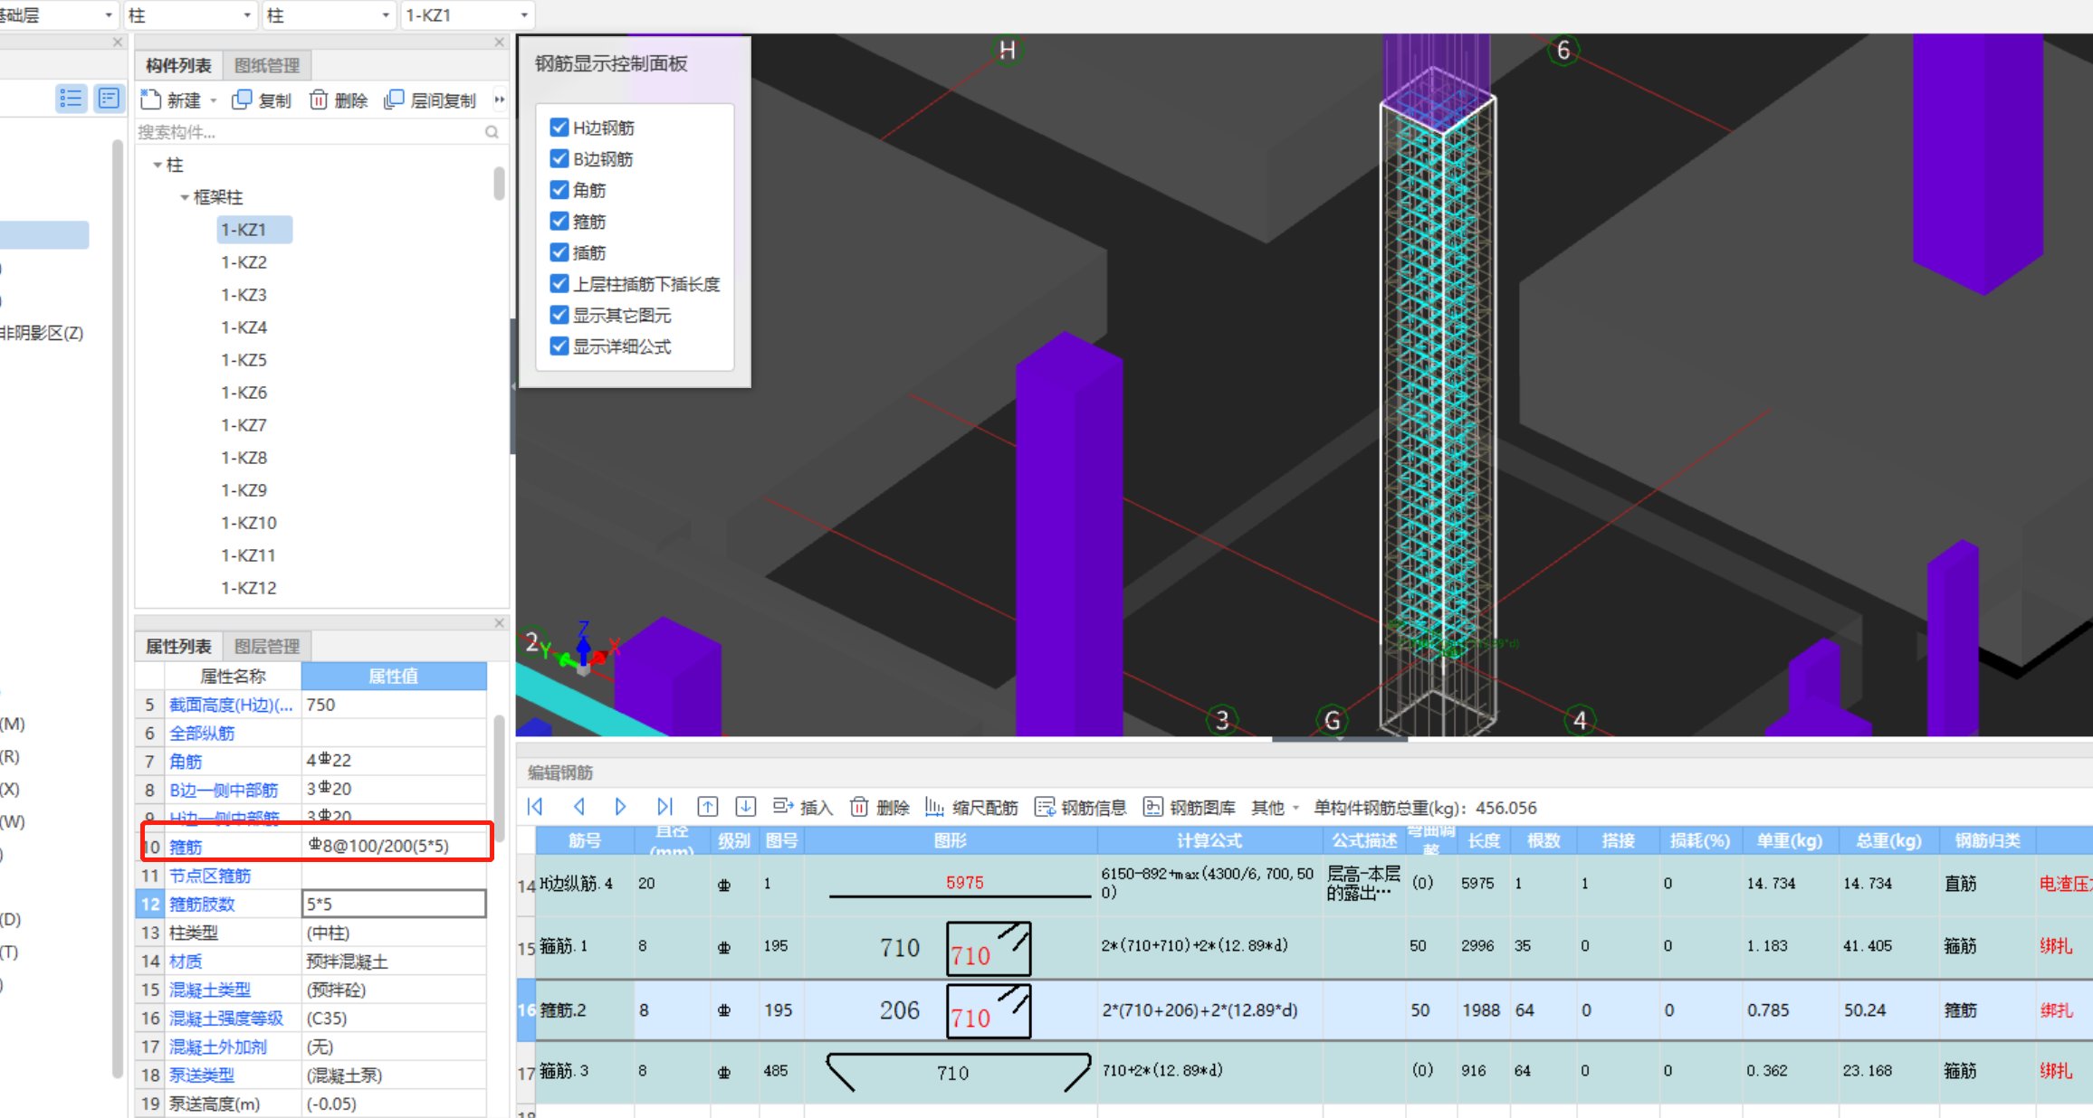The width and height of the screenshot is (2093, 1118).
Task: Select 1-KZ12 in the component tree
Action: click(x=248, y=588)
